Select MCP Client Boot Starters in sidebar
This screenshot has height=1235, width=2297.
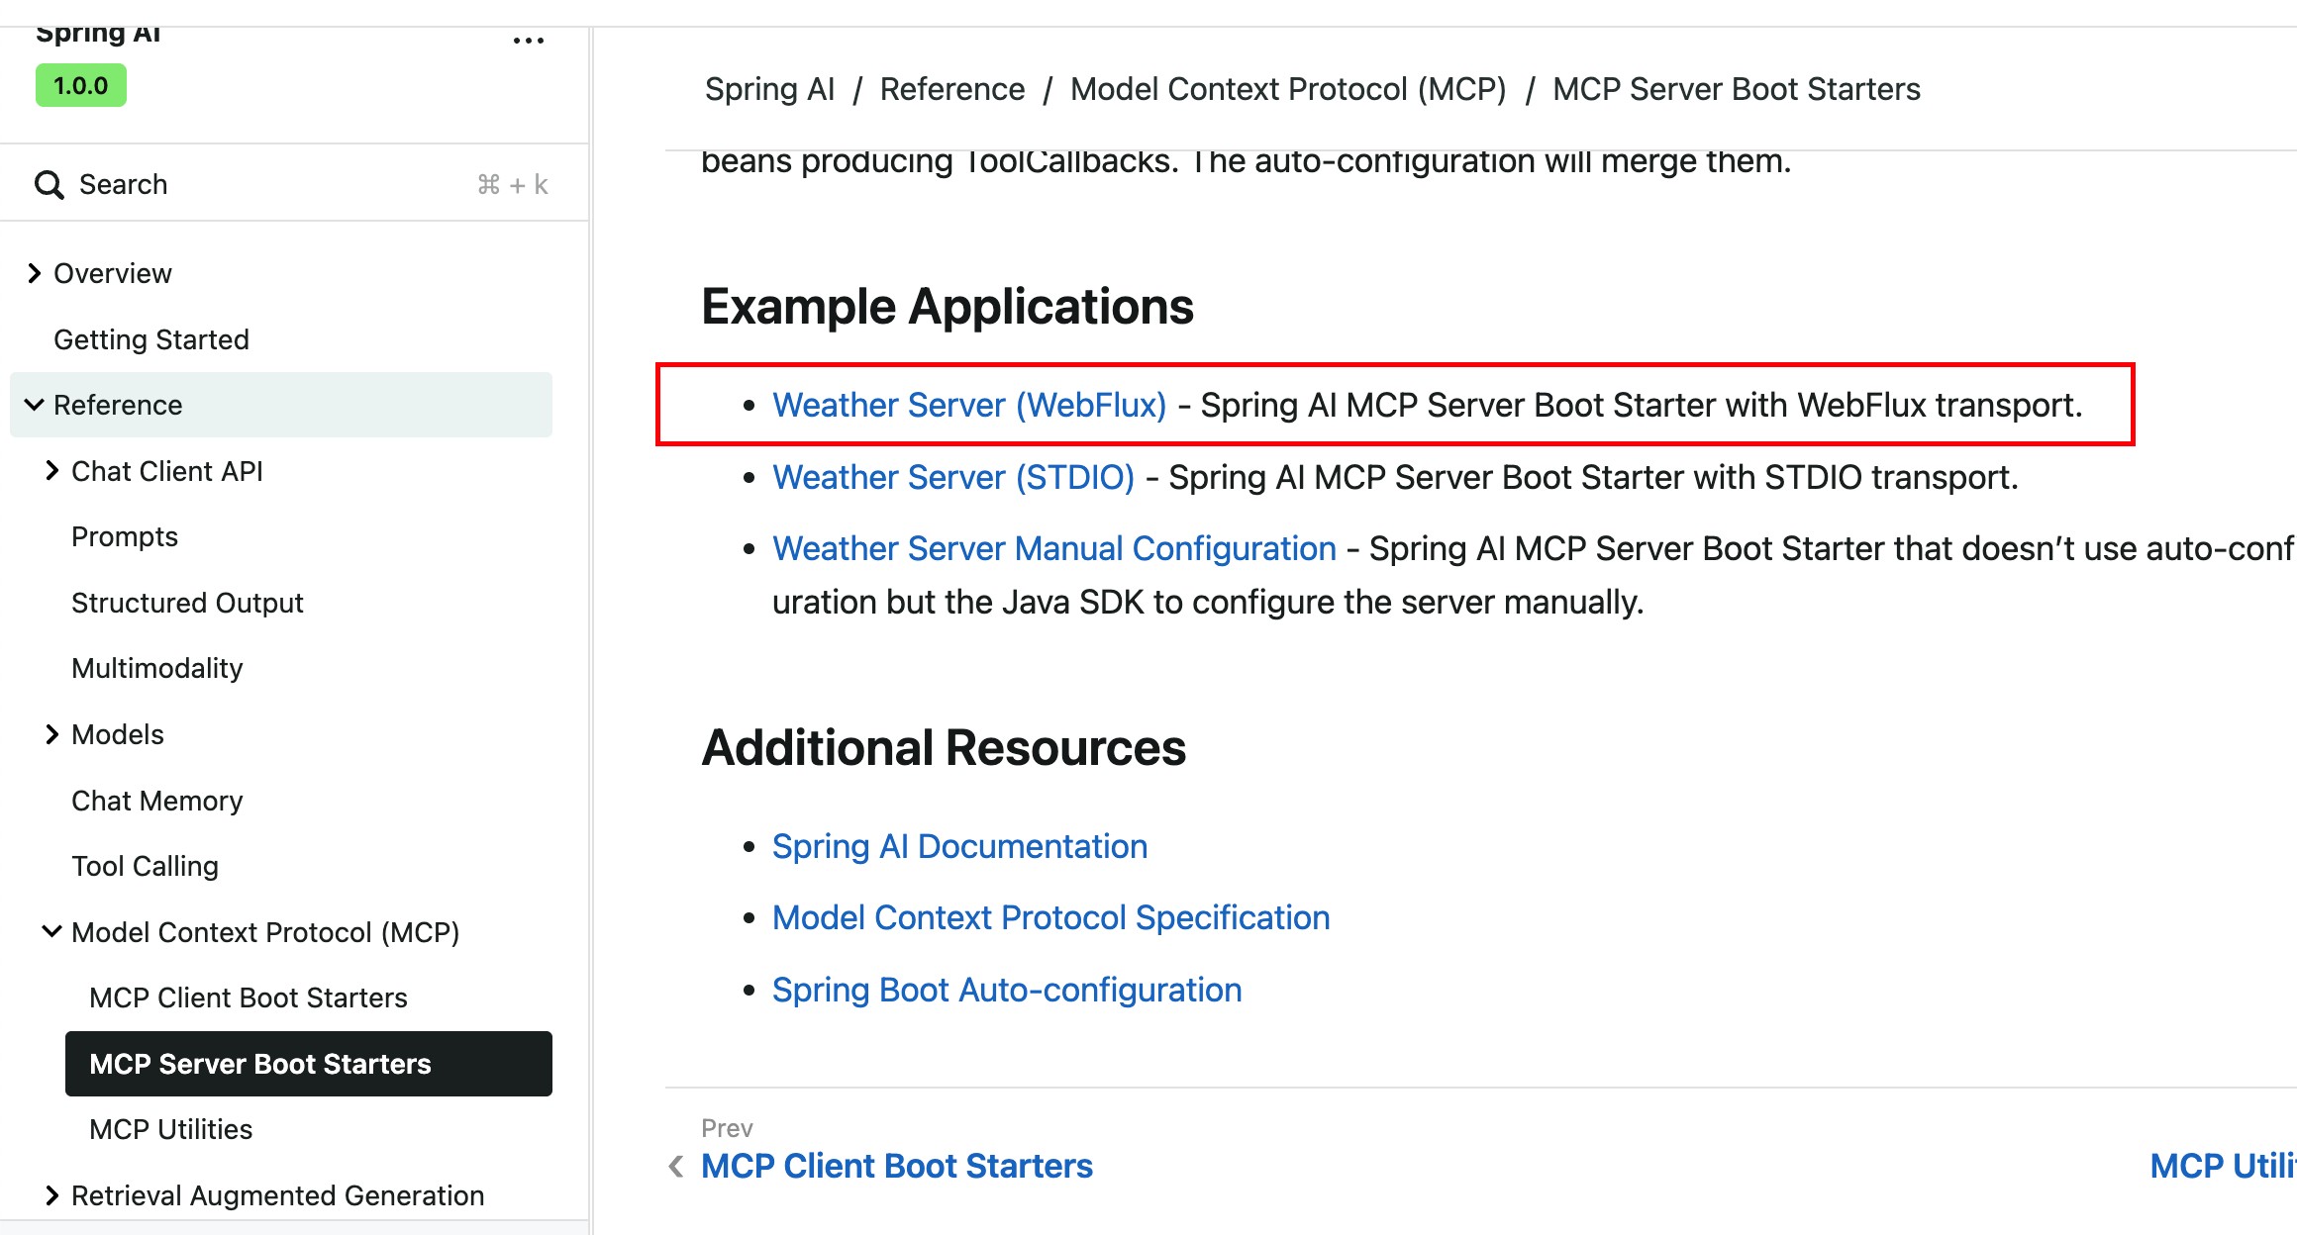249,997
